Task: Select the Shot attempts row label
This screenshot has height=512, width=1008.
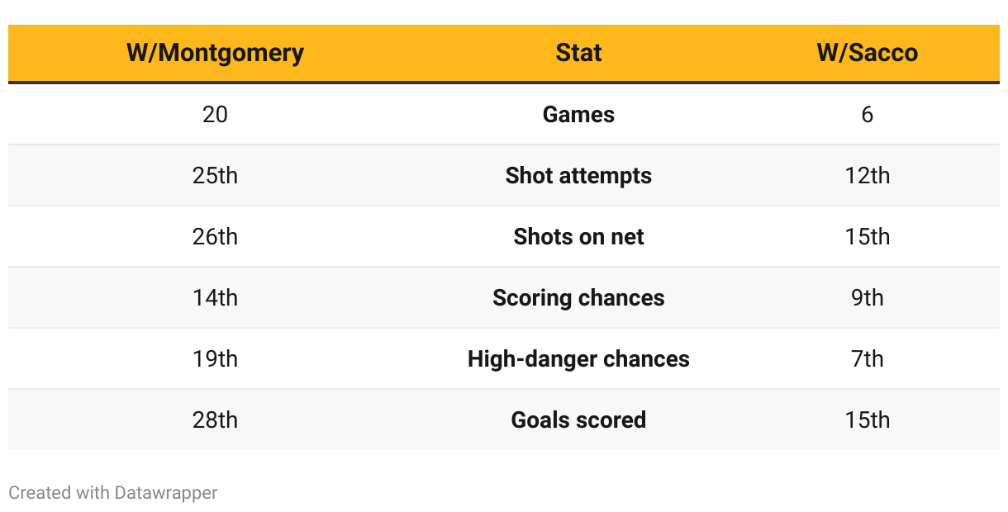Action: coord(578,175)
